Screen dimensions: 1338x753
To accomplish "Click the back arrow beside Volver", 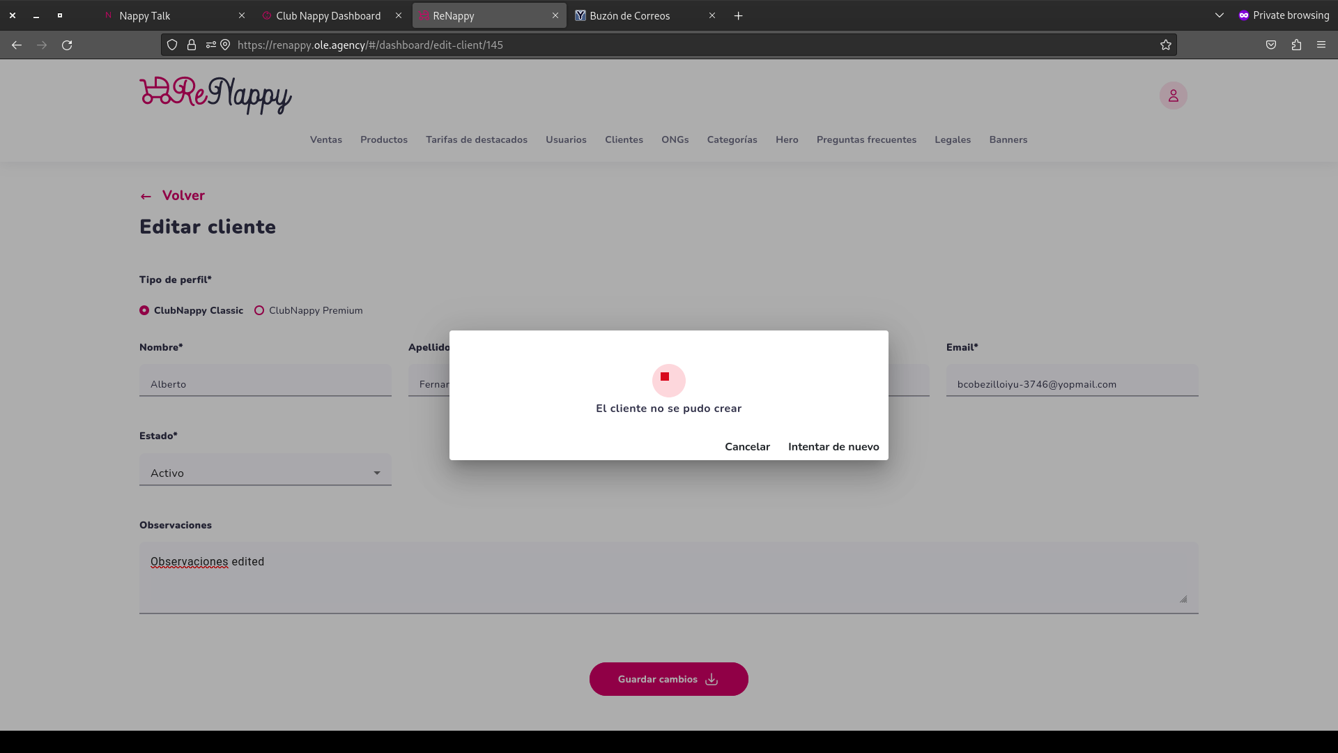I will (146, 197).
